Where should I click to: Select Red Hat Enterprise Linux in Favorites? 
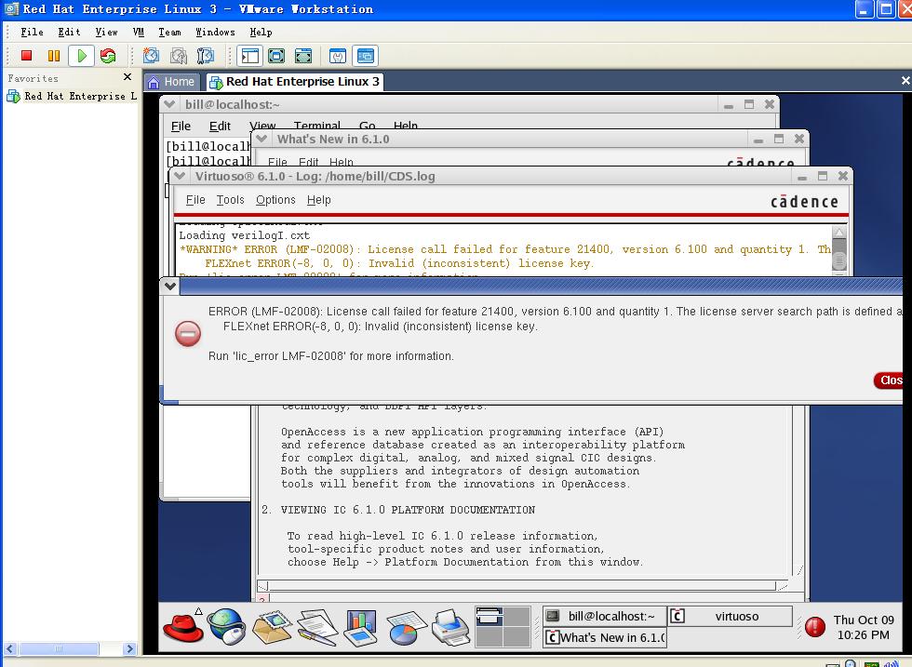coord(72,96)
